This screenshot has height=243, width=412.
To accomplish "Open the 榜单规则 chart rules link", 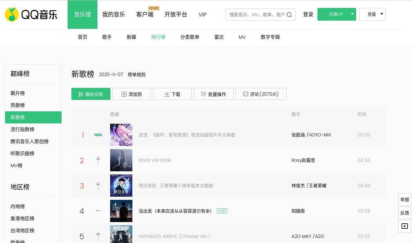I will point(136,75).
